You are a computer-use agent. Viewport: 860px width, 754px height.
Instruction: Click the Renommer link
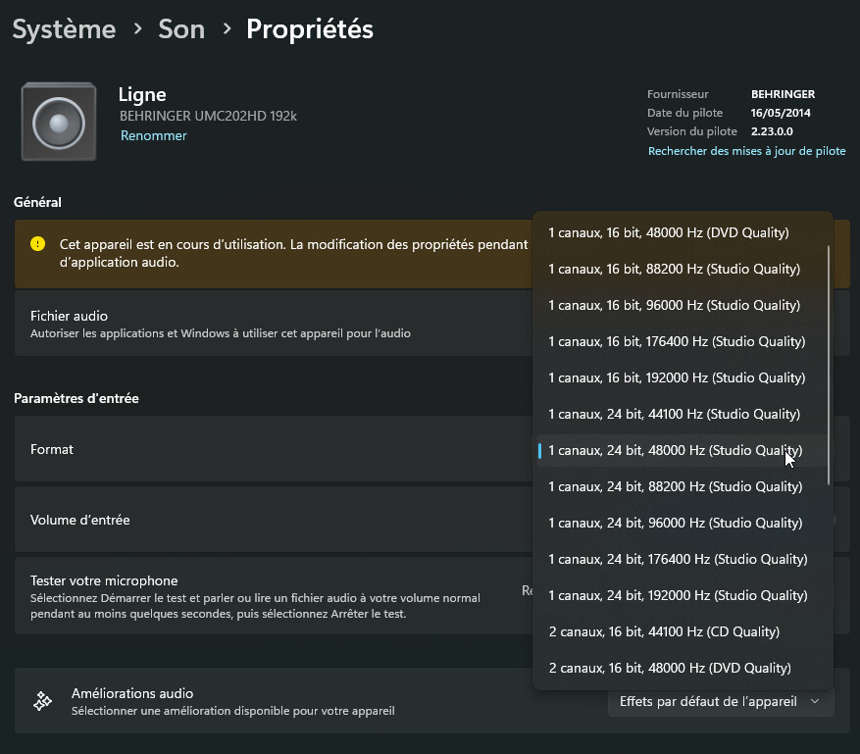(153, 136)
